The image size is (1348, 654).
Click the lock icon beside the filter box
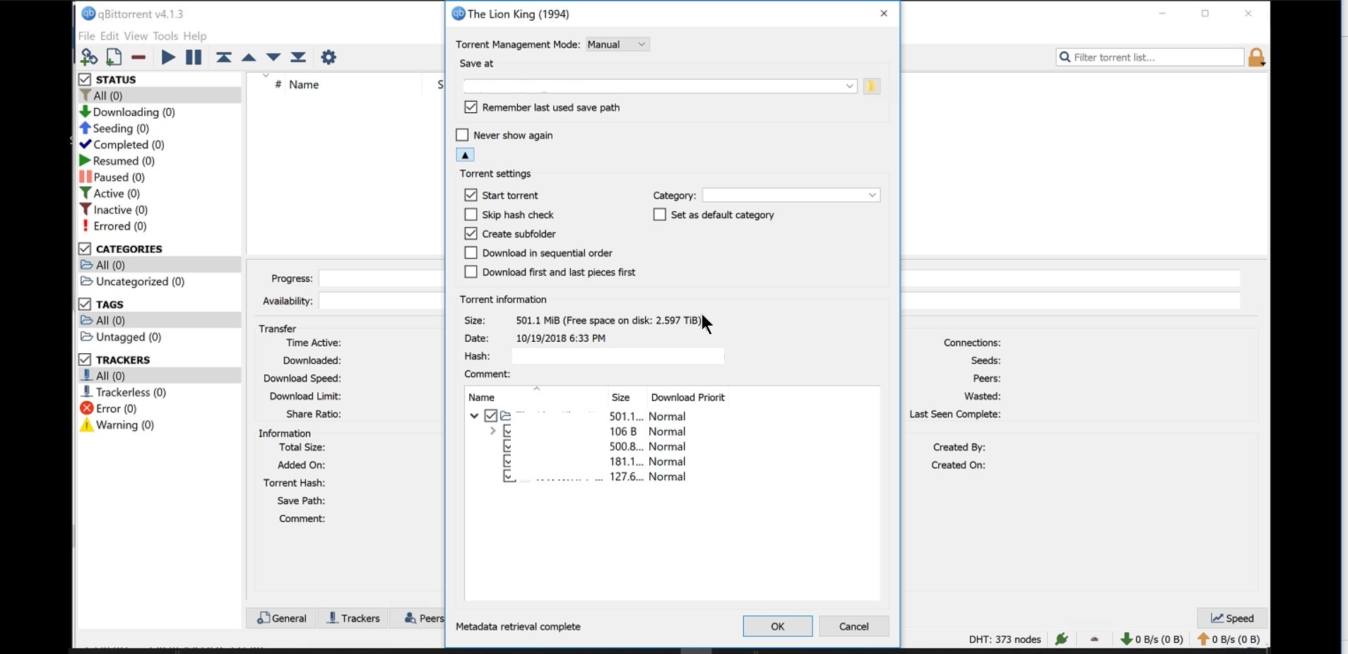(1257, 57)
